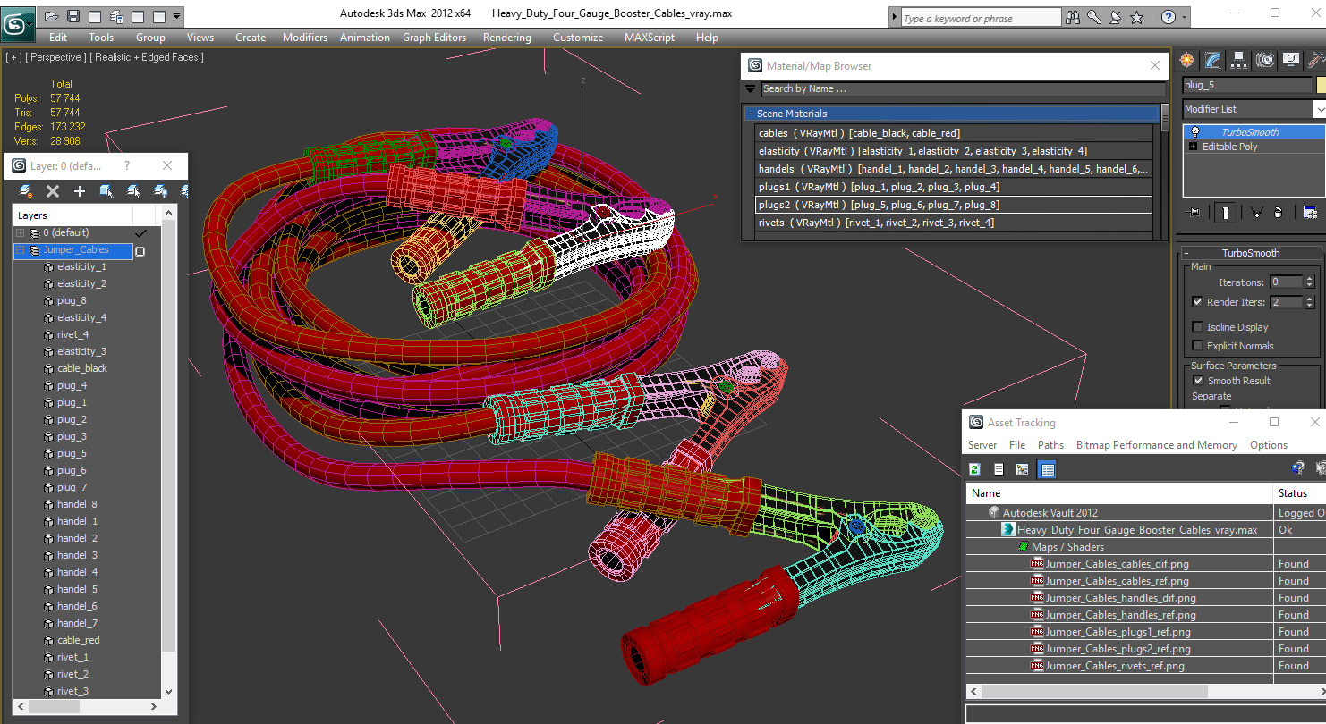Open the Help question mark icon
This screenshot has height=724, width=1326.
click(x=1168, y=18)
